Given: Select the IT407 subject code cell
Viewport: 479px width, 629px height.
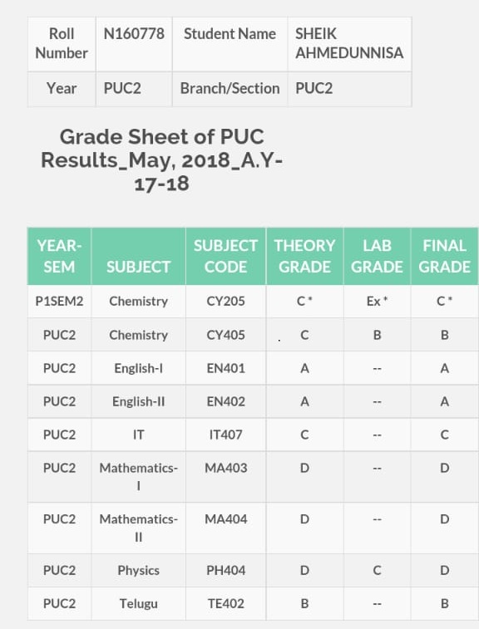Looking at the screenshot, I should click(x=225, y=435).
